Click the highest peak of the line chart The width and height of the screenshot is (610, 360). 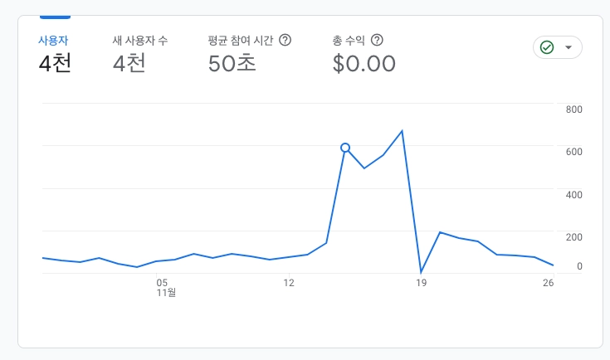coord(403,131)
